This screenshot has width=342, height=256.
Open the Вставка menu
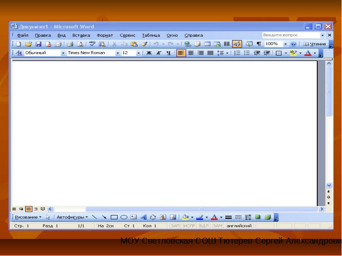pos(81,35)
